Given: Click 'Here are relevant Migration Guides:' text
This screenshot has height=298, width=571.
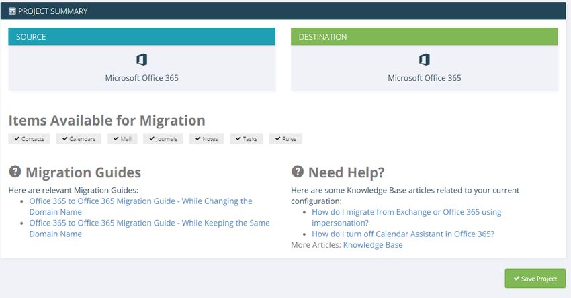Looking at the screenshot, I should 73,190.
